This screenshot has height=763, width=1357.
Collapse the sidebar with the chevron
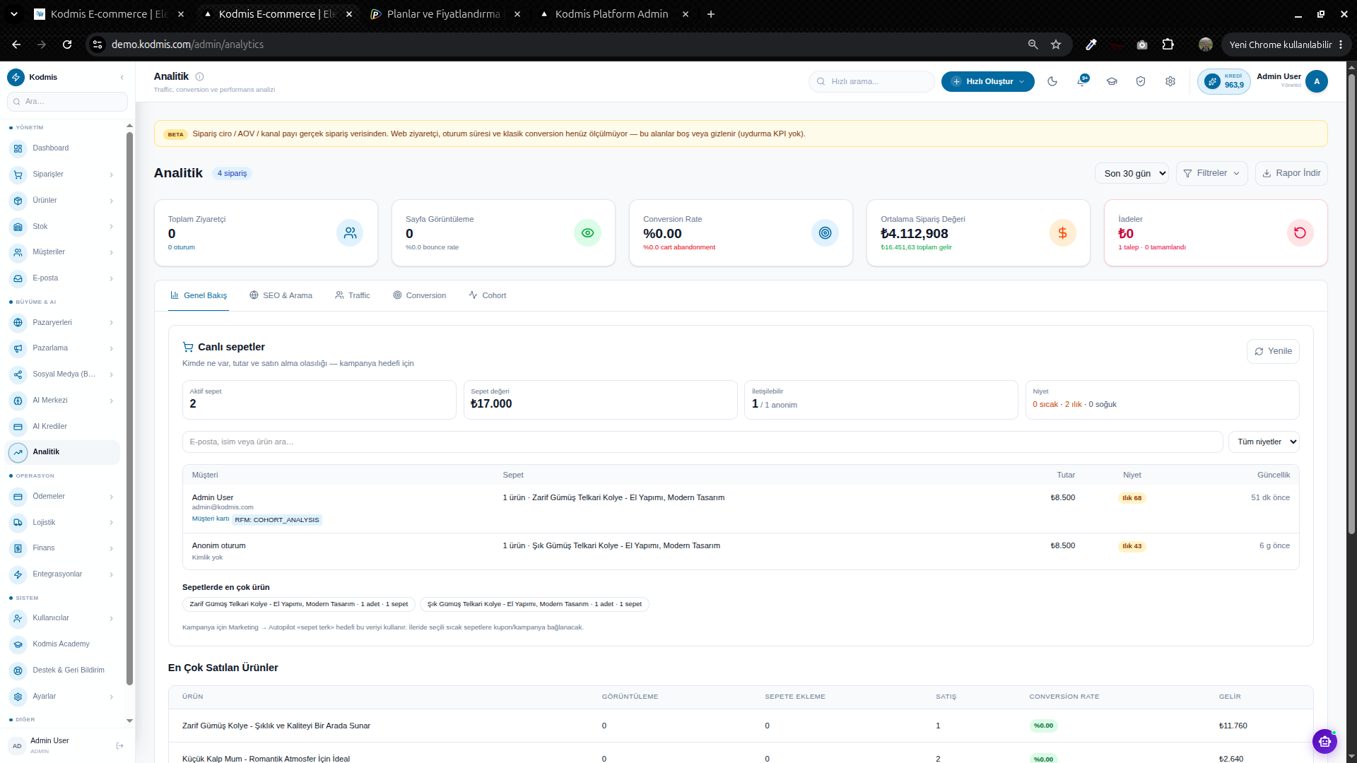point(122,77)
